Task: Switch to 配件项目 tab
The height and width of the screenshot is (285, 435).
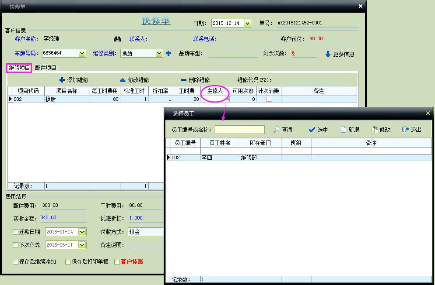Action: [x=46, y=68]
